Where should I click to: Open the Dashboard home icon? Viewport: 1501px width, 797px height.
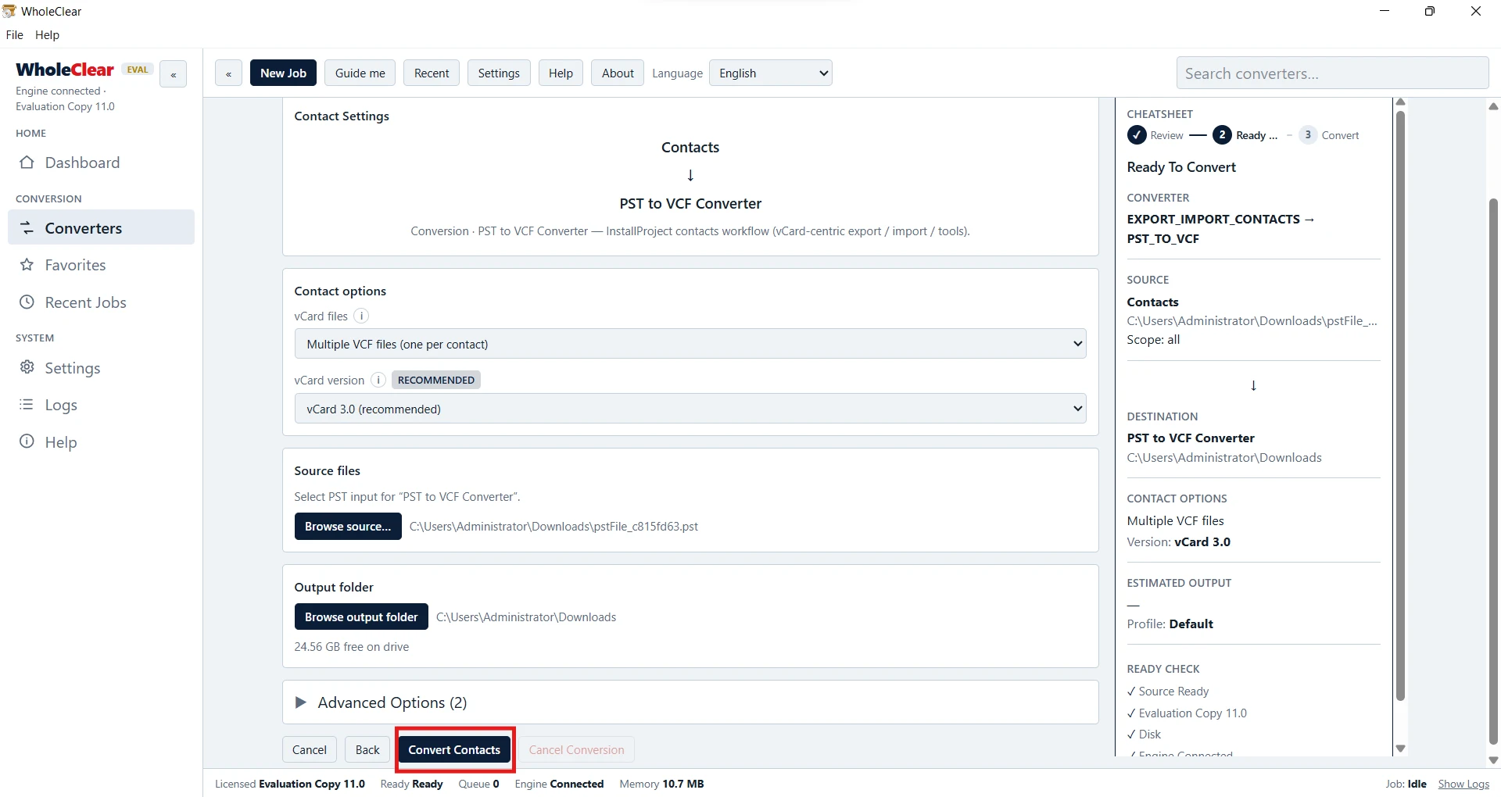click(27, 163)
